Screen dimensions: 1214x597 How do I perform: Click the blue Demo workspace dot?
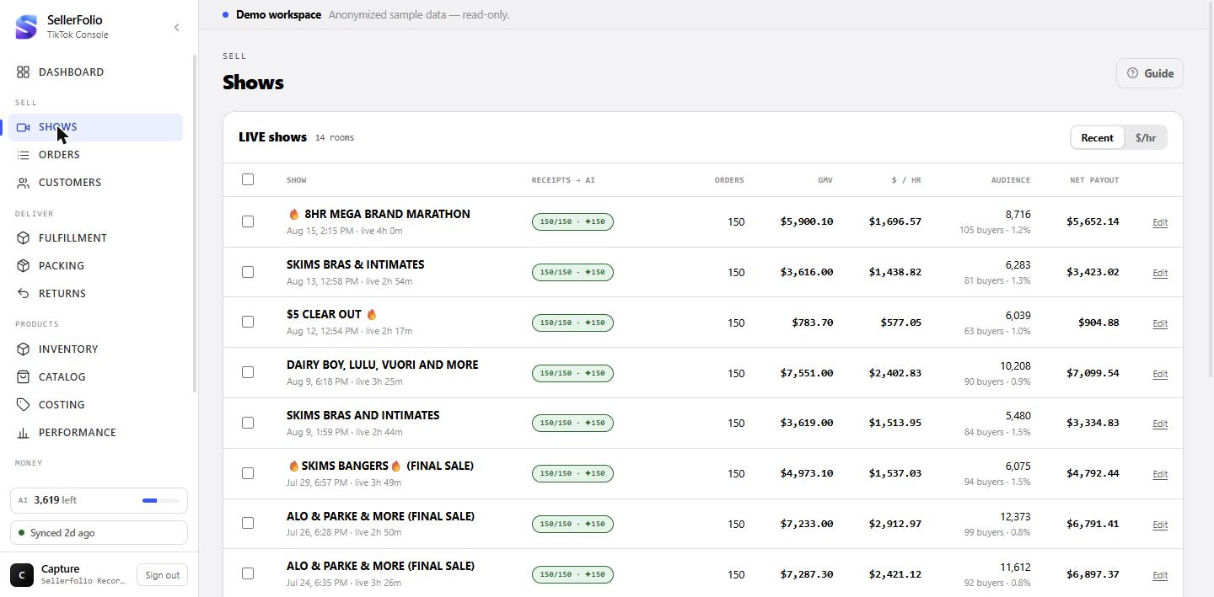pos(226,14)
